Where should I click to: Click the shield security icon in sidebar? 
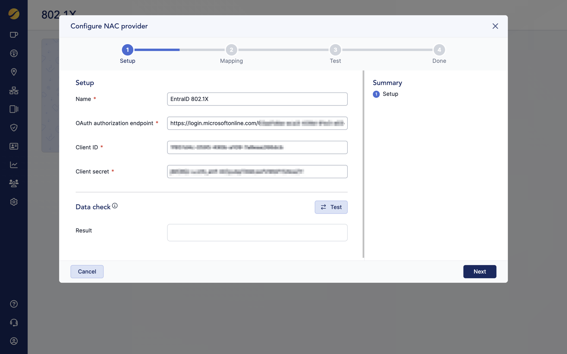point(14,127)
